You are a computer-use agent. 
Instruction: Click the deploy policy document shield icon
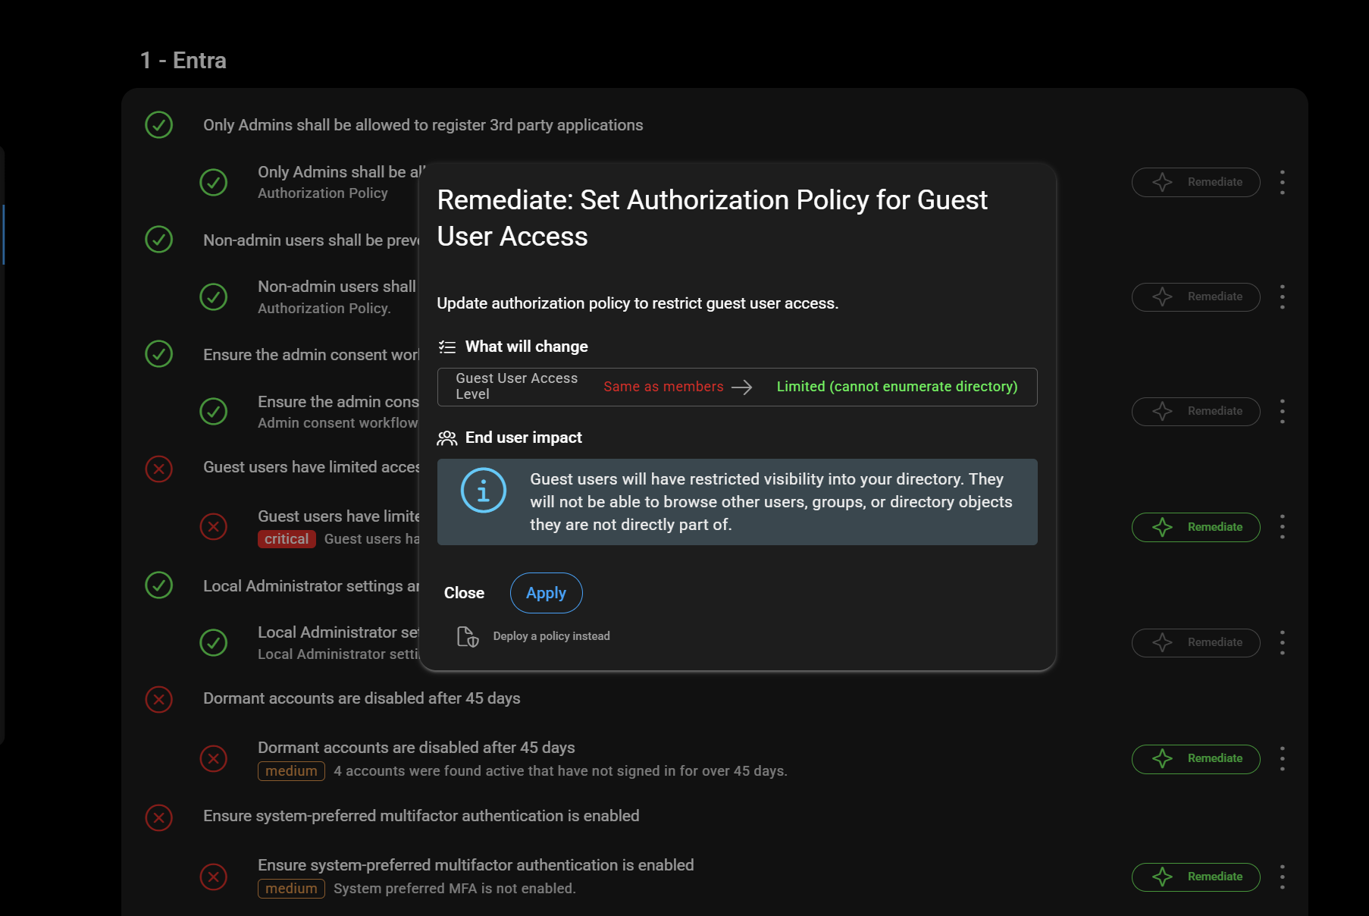(468, 636)
